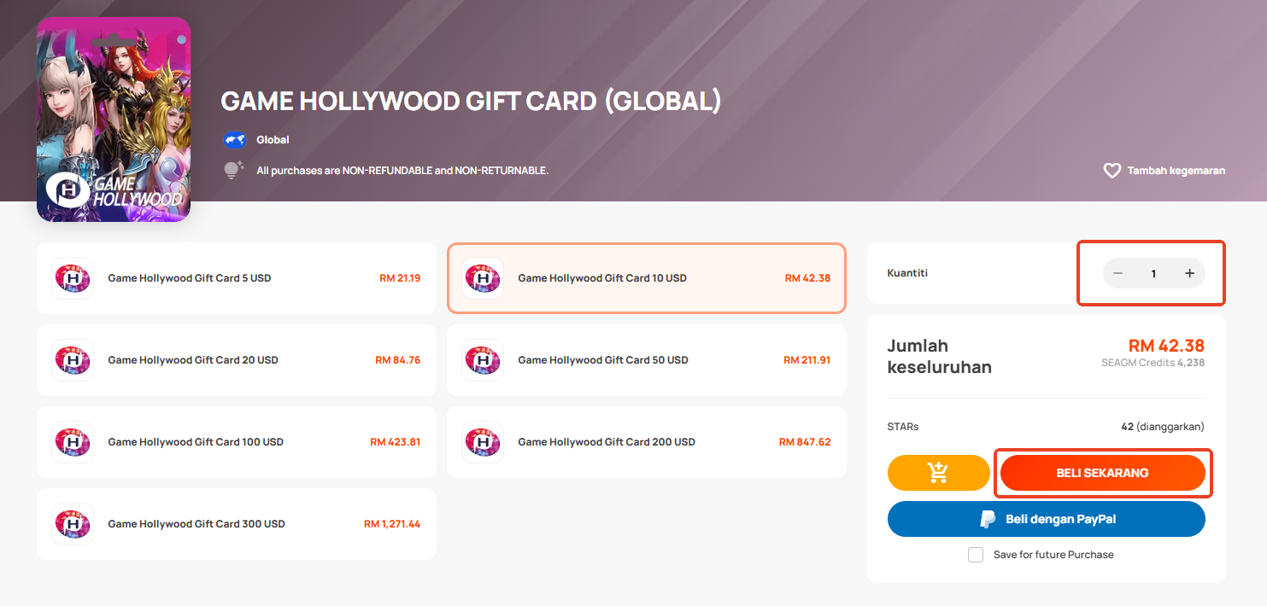The width and height of the screenshot is (1267, 606).
Task: Click the Kuantiti label
Action: point(907,273)
